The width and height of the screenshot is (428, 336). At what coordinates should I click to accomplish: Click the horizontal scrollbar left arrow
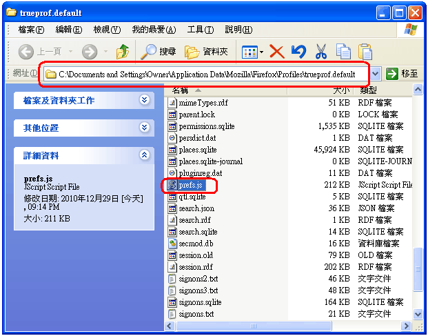click(x=170, y=326)
